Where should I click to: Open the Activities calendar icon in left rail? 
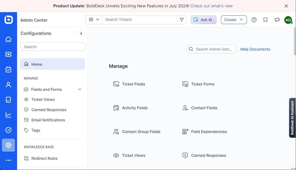8,69
